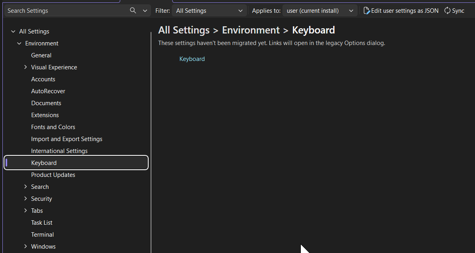The width and height of the screenshot is (475, 253).
Task: Click the All Settings tree label
Action: tap(34, 31)
